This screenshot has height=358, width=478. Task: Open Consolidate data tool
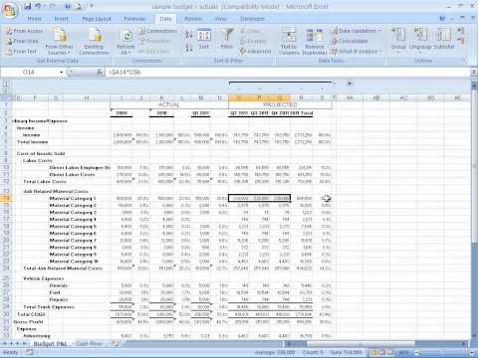pos(350,41)
